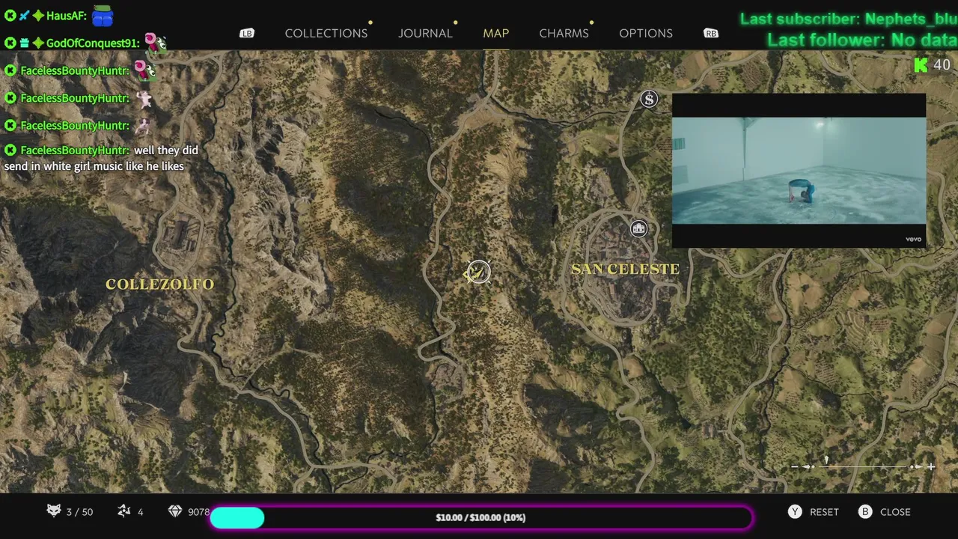
Task: Click the Y controller button icon
Action: coord(795,511)
